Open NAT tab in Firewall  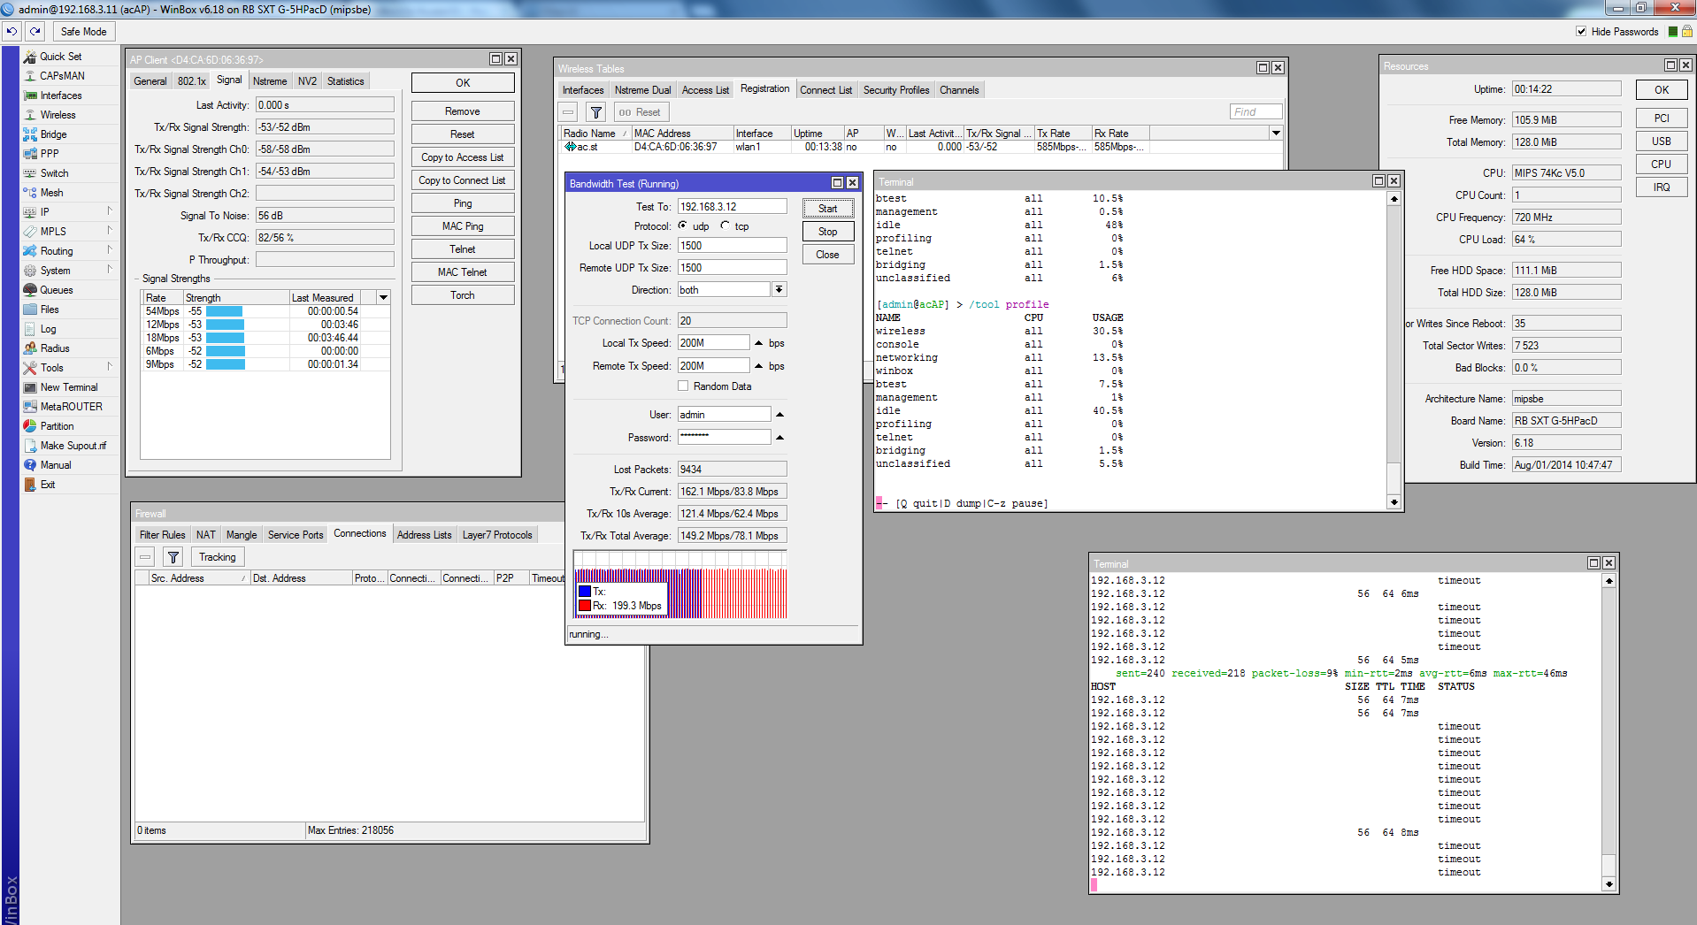click(205, 535)
